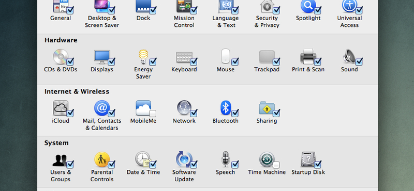Uncheck the iCloud pane checkbox
The image size is (414, 191).
point(70,114)
